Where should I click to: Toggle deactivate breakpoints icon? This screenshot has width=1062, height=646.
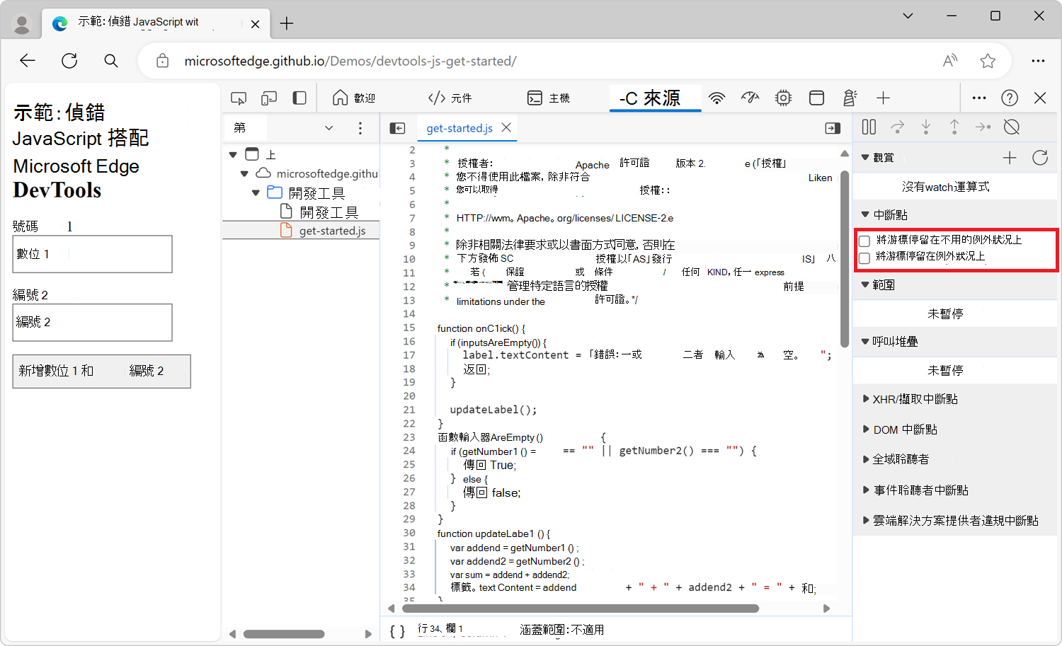1012,127
